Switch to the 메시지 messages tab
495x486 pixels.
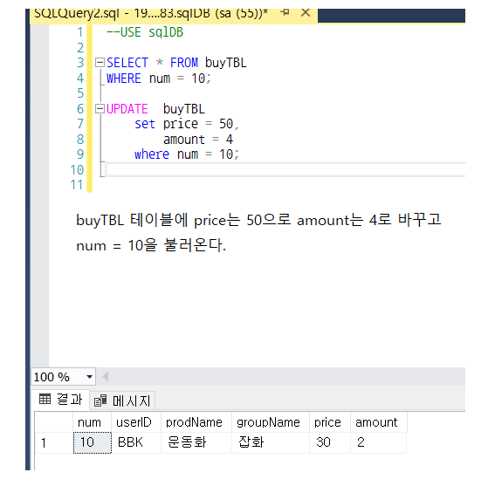[122, 400]
